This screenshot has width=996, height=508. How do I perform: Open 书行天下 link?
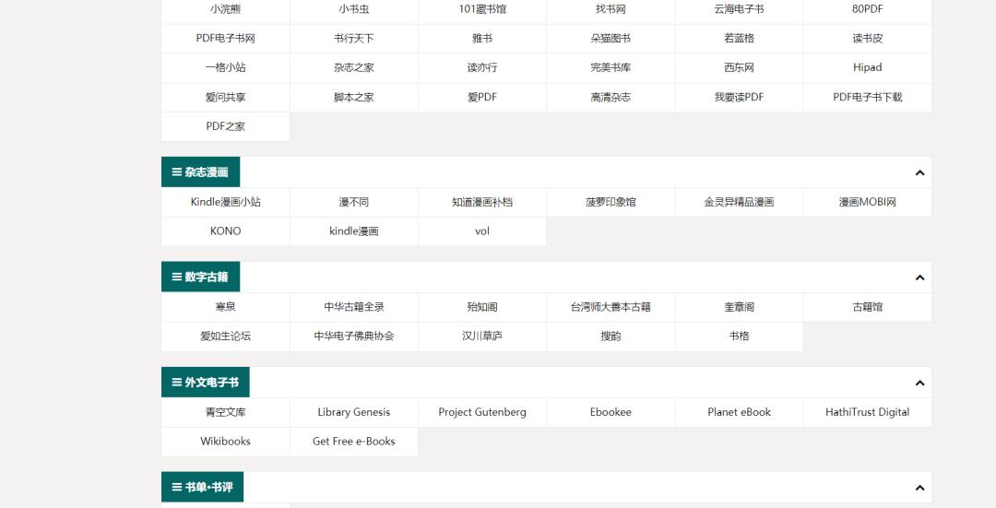coord(354,38)
